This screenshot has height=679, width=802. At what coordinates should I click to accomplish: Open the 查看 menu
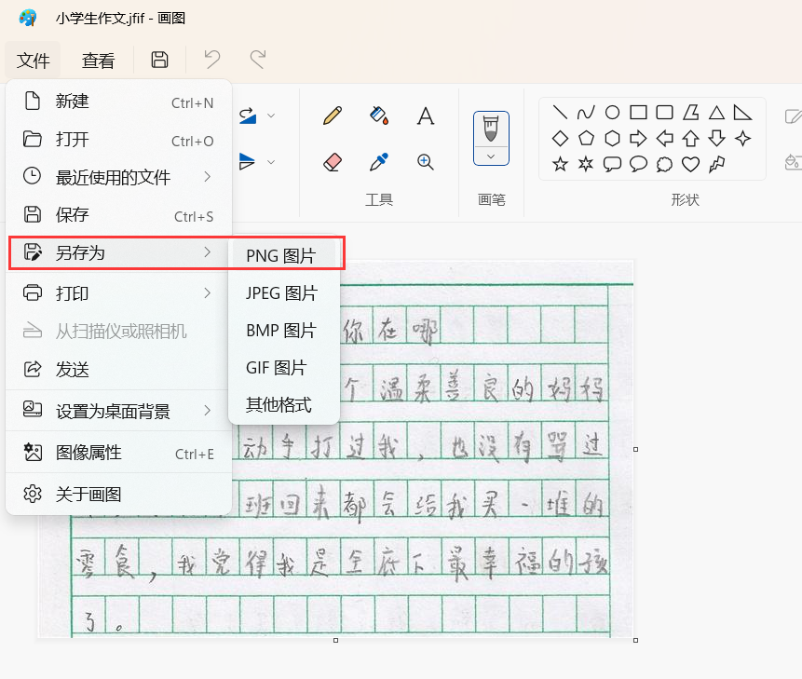pos(98,61)
